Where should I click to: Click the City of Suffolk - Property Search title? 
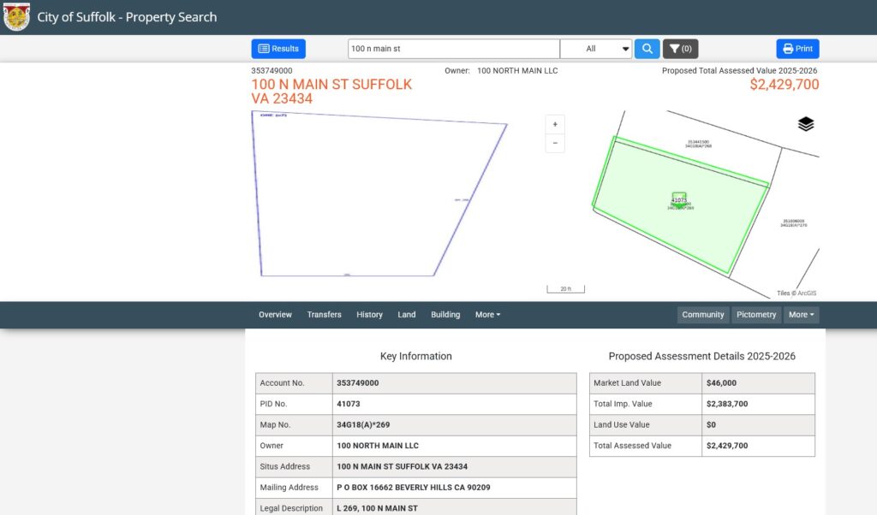127,17
